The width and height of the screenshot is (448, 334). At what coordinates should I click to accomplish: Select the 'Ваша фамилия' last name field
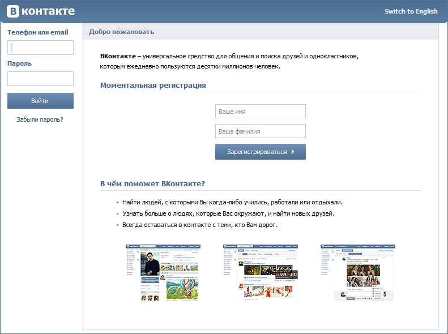tap(260, 131)
